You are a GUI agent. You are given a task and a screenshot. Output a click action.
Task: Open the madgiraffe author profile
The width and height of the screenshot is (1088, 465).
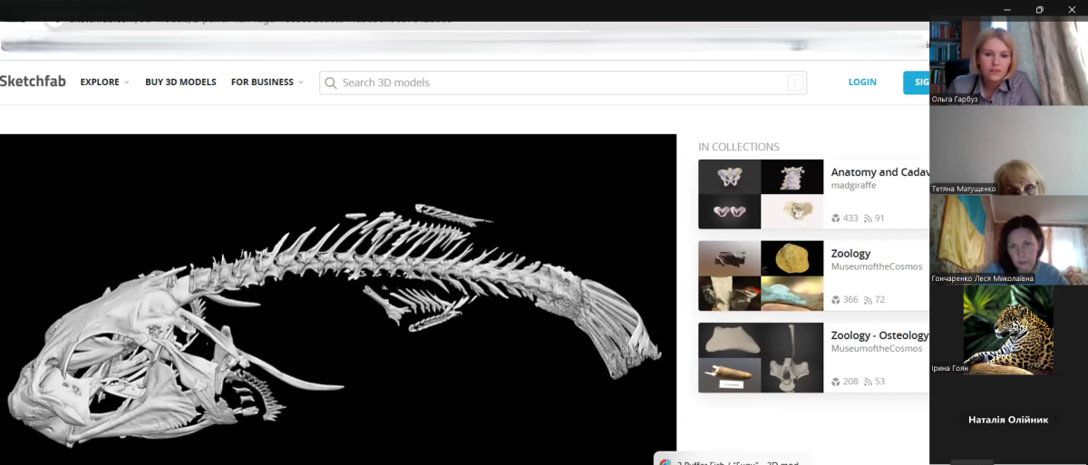coord(853,186)
